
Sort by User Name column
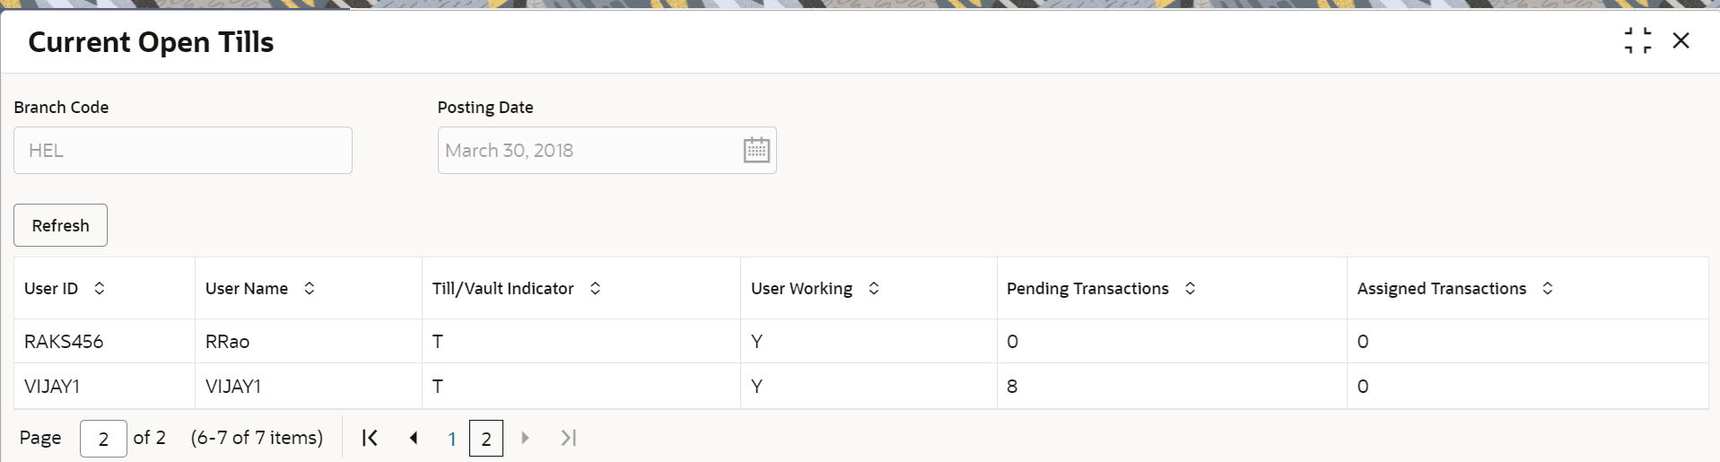(x=310, y=288)
